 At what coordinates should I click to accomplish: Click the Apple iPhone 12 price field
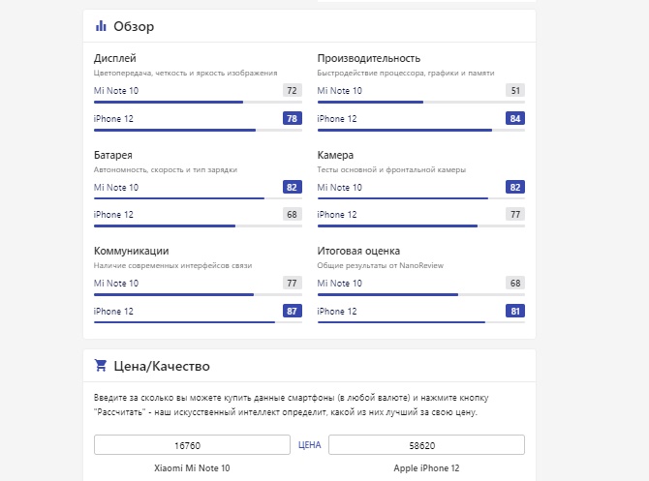(x=427, y=445)
